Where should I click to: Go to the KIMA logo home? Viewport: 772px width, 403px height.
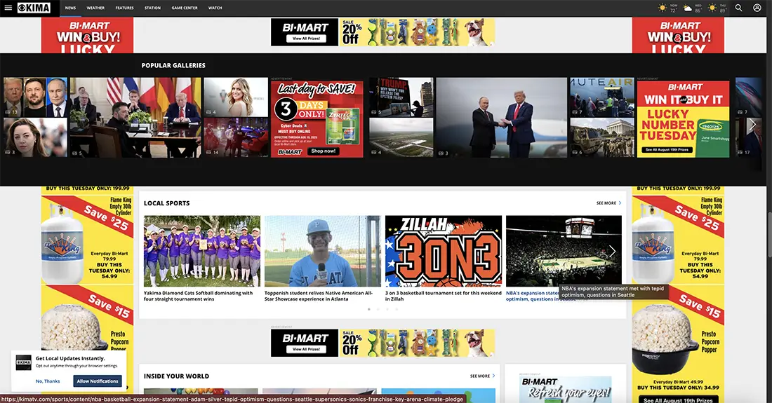(34, 8)
